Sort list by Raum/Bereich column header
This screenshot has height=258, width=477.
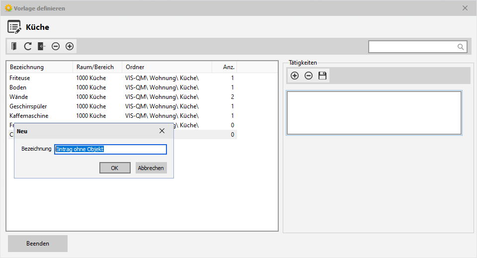tap(95, 67)
